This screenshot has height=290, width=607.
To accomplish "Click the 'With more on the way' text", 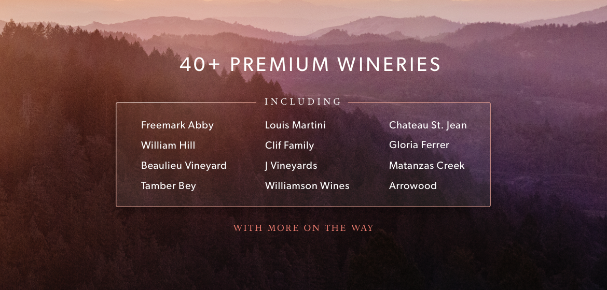I will point(303,228).
